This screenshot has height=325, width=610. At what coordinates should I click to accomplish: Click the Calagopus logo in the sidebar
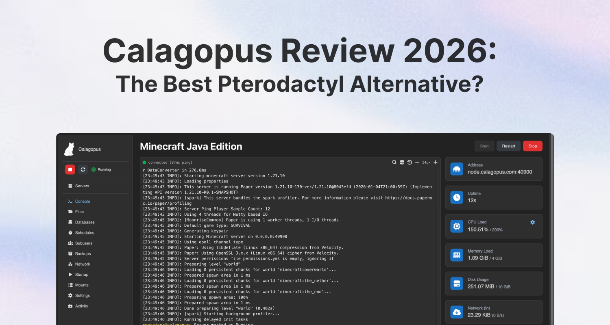click(x=70, y=149)
